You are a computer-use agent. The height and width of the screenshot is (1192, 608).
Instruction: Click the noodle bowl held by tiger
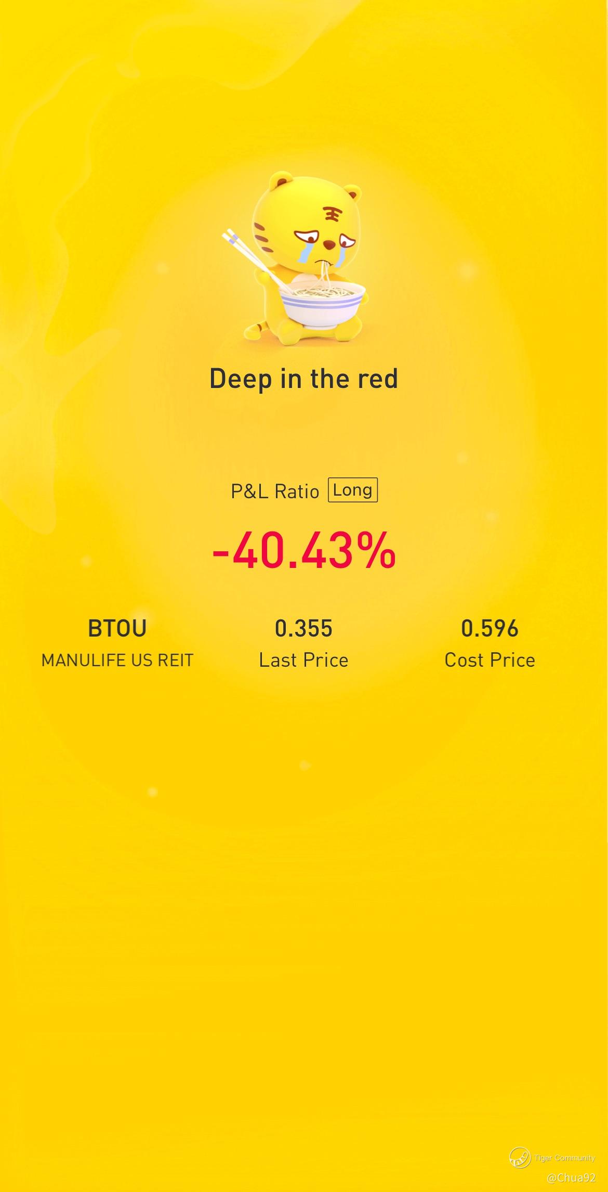coord(322,304)
